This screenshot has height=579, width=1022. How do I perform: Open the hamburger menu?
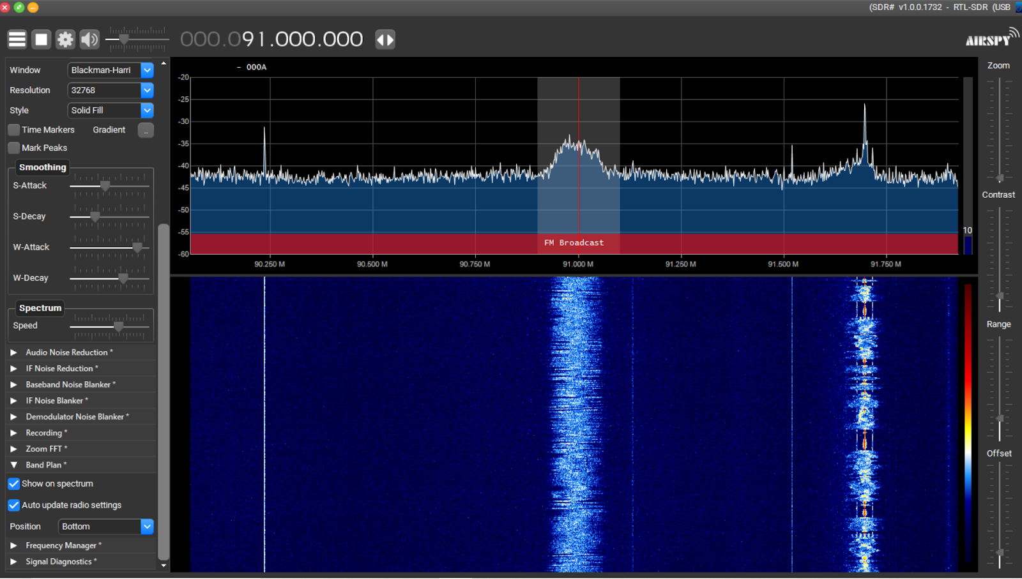[x=17, y=39]
